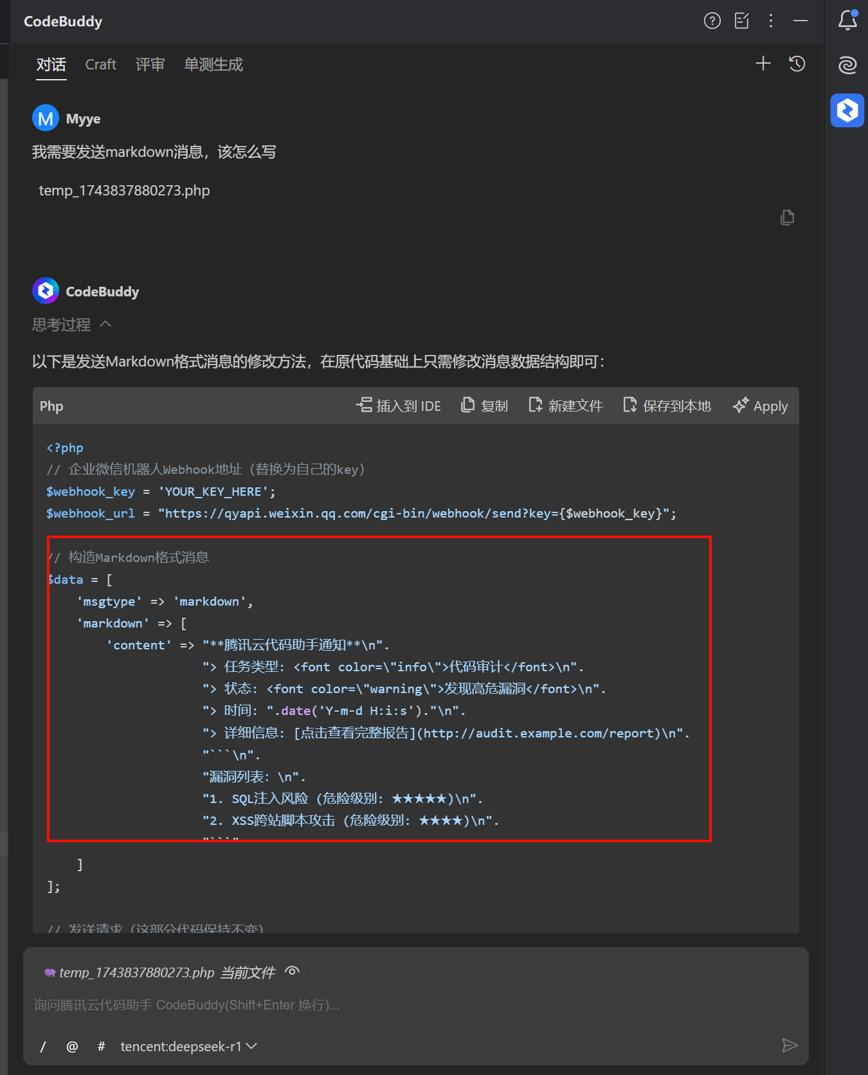The image size is (868, 1075).
Task: Click the Apply button on code block
Action: (x=760, y=406)
